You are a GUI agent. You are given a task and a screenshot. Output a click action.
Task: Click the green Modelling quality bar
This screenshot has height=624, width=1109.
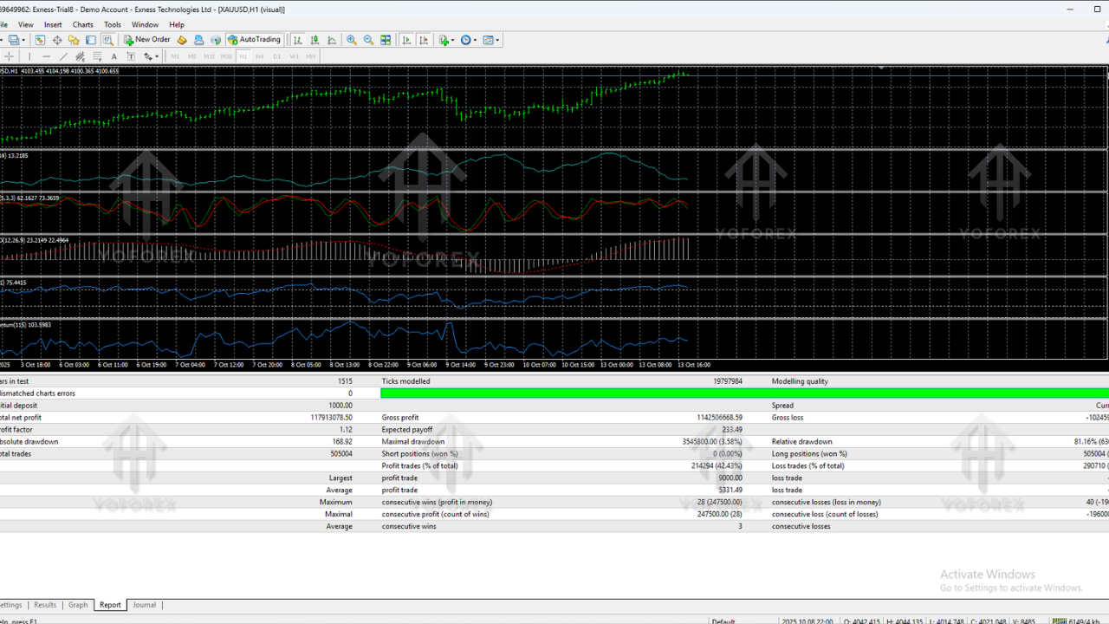pos(743,393)
